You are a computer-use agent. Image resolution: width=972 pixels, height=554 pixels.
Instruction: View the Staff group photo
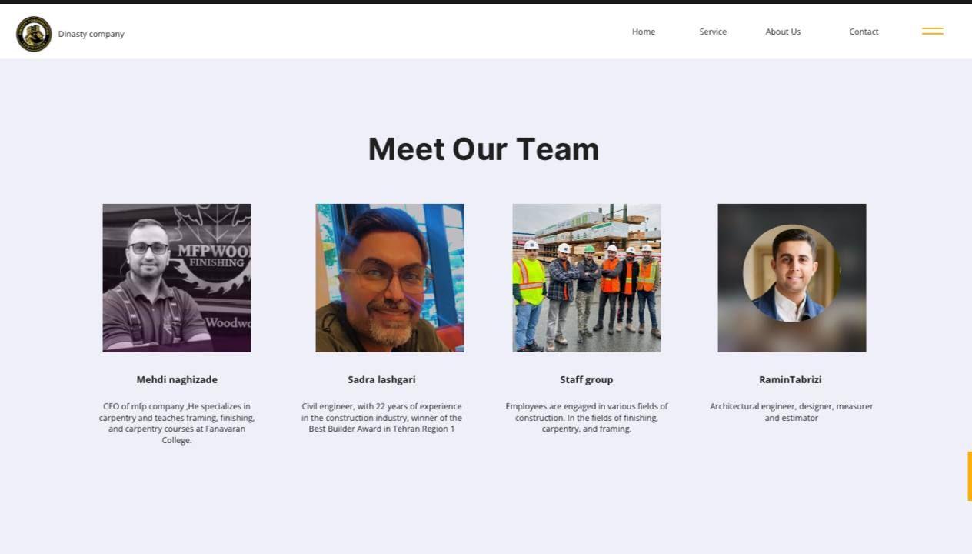(586, 278)
